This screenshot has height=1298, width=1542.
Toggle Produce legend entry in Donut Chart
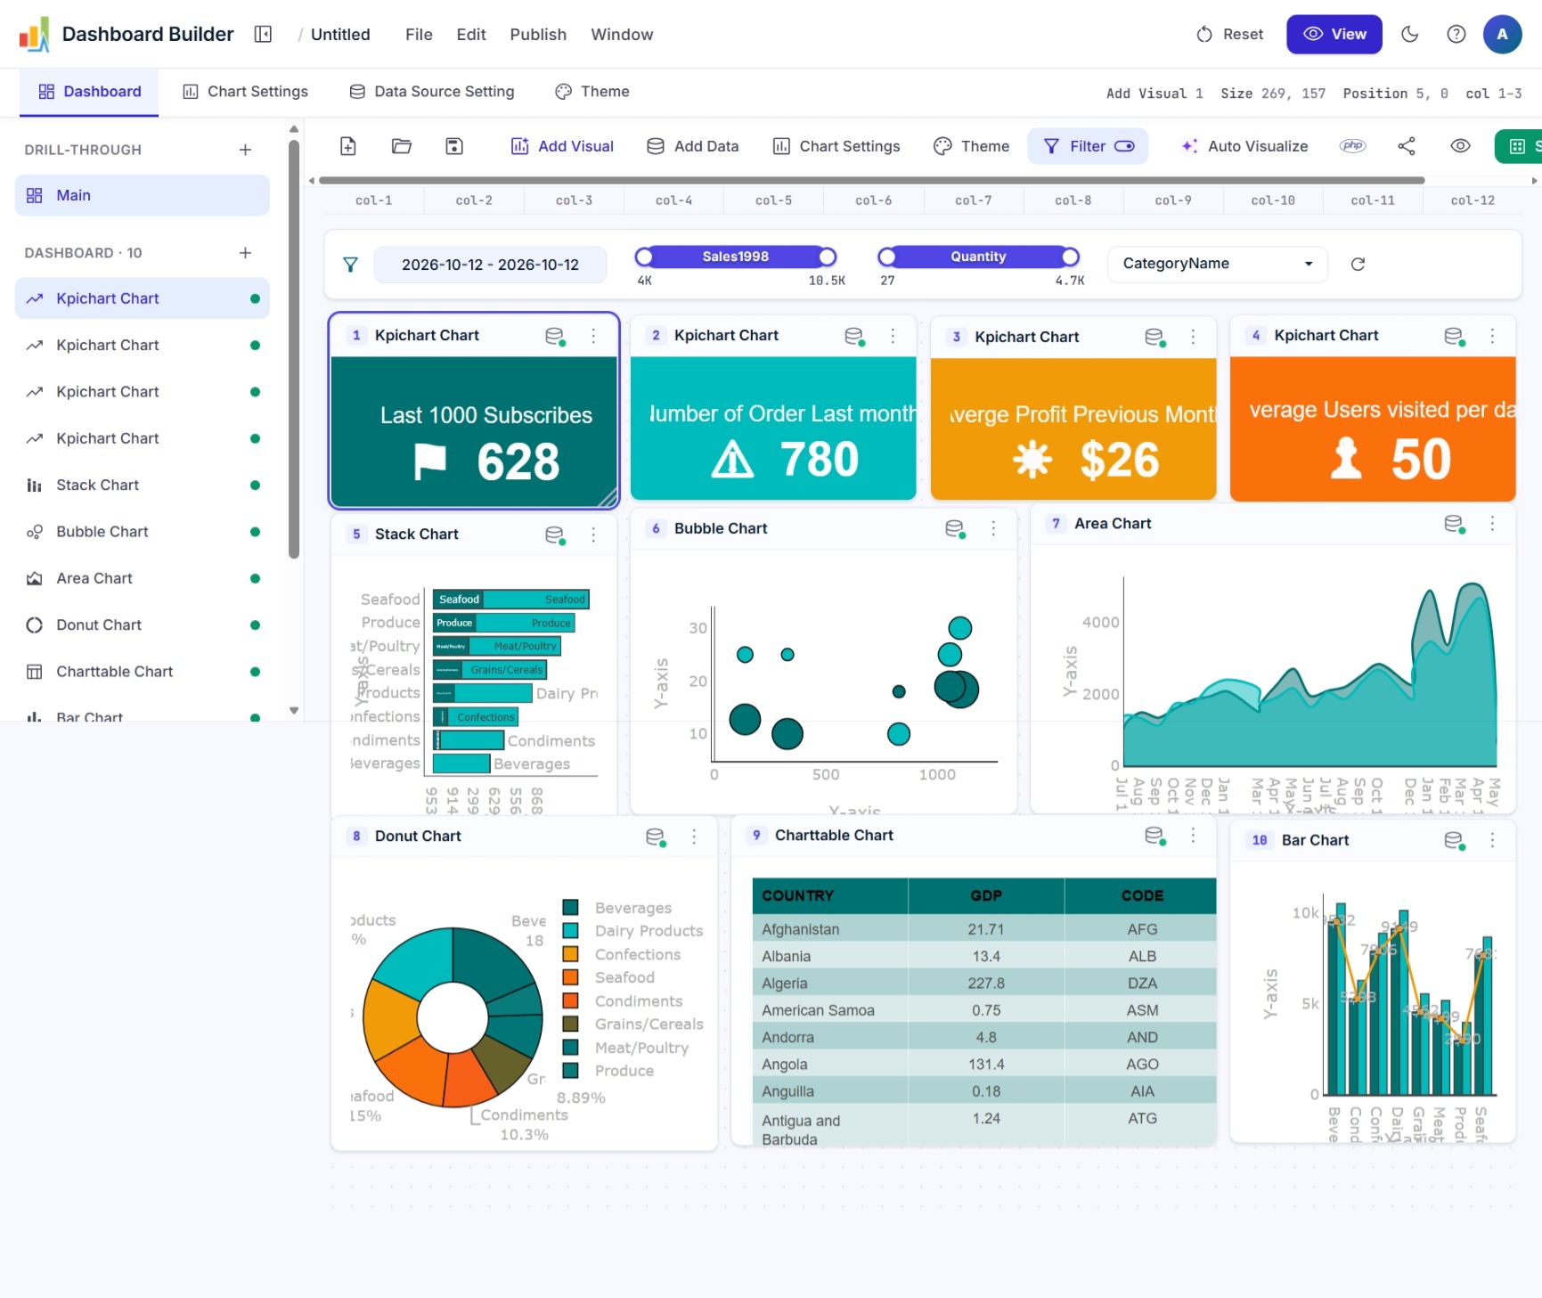point(608,1071)
